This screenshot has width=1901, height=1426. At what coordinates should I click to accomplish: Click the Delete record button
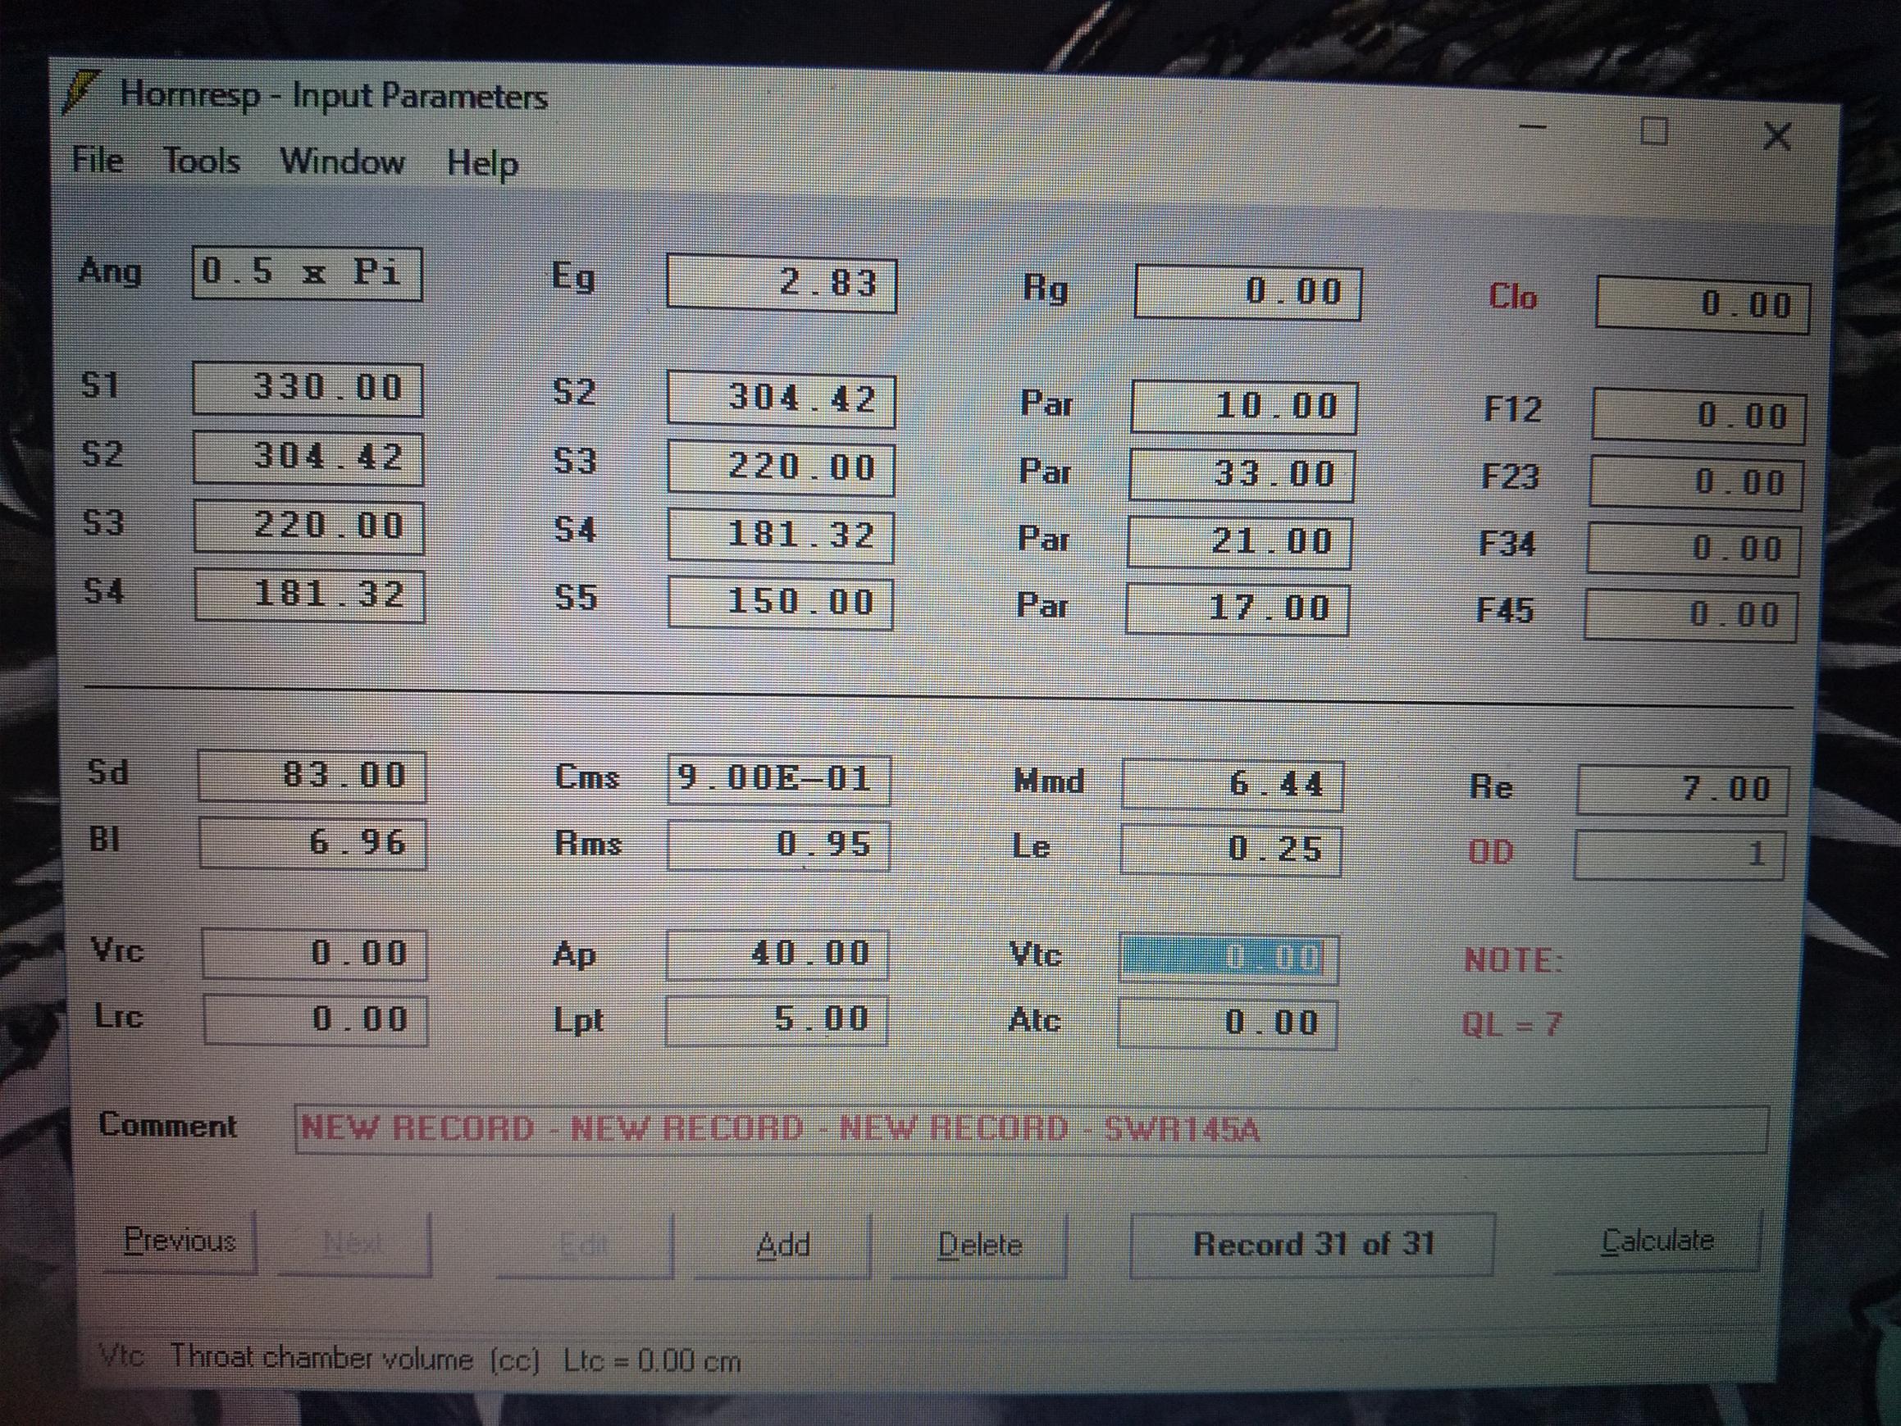[979, 1245]
